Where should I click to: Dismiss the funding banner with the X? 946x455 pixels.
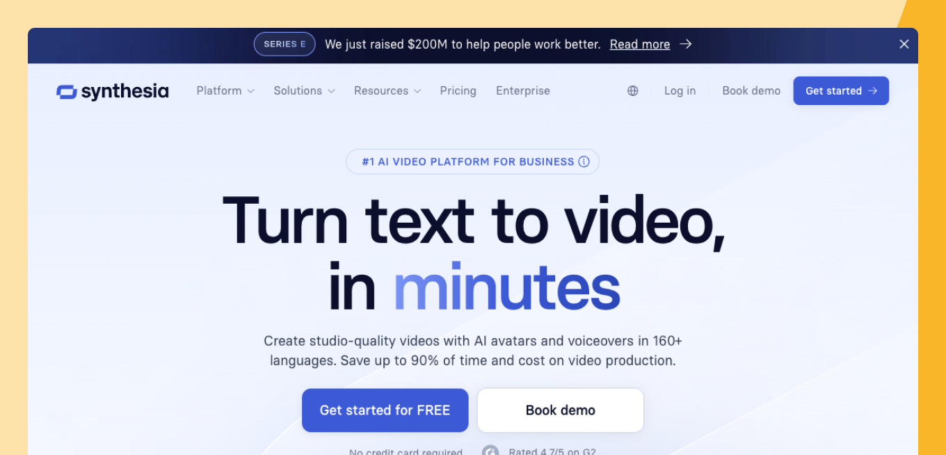click(904, 45)
